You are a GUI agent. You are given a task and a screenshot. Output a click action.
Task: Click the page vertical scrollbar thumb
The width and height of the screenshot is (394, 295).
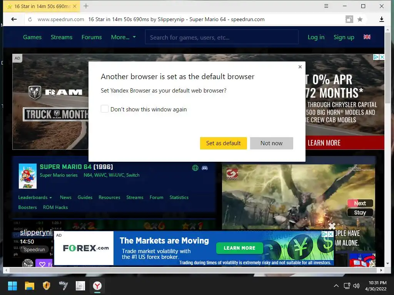387,68
